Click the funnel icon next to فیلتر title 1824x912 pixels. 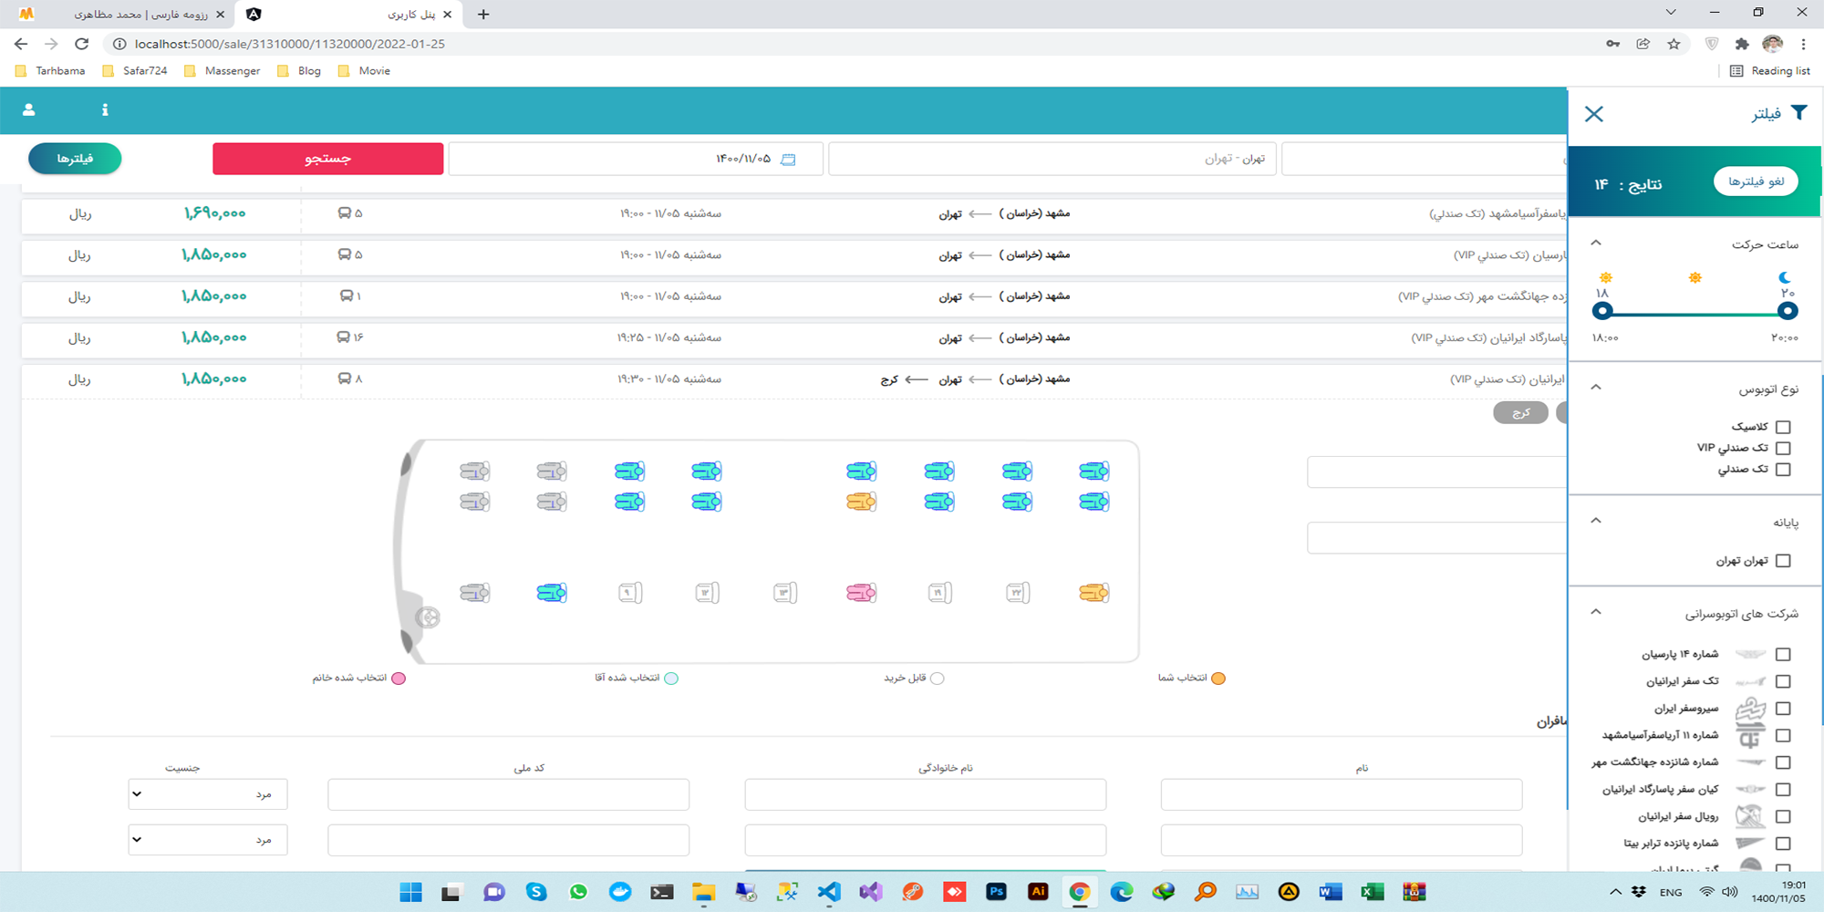tap(1798, 112)
